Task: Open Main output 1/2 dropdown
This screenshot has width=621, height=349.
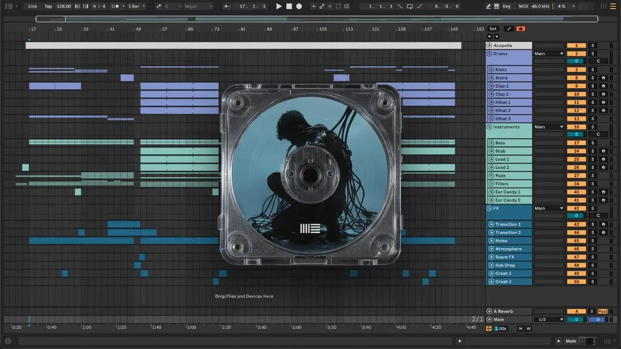Action: click(x=549, y=319)
